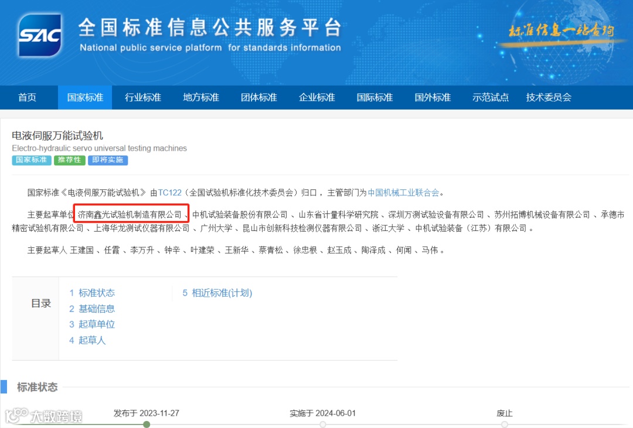Jump to 3 起草单位 in the contents
633x428 pixels.
[x=92, y=324]
